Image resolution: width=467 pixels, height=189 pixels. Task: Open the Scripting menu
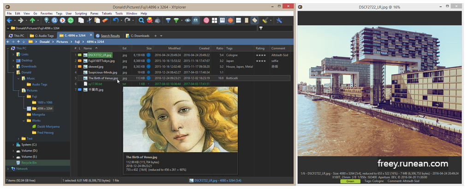tap(81, 13)
